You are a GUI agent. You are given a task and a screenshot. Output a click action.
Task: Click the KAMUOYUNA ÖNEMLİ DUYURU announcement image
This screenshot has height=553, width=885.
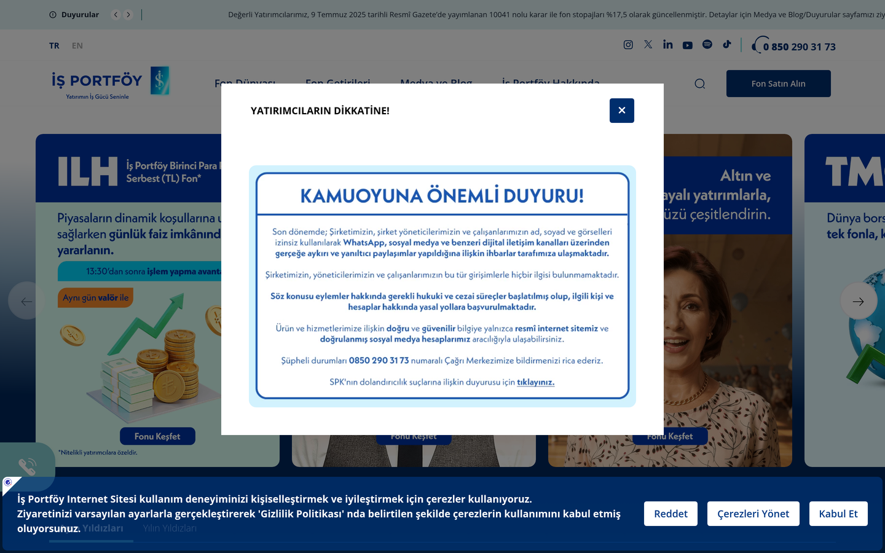[442, 286]
